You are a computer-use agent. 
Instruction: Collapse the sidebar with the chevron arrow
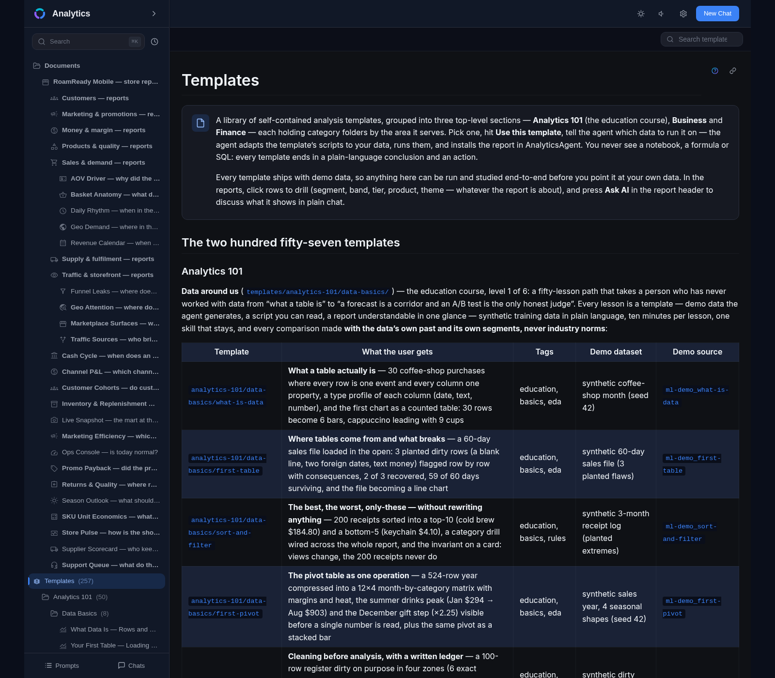point(154,14)
